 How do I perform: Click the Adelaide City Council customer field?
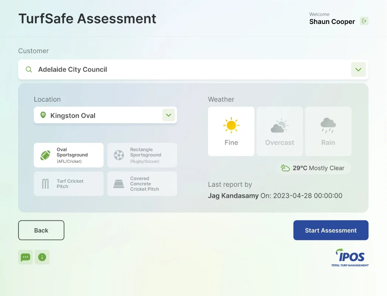pos(185,69)
